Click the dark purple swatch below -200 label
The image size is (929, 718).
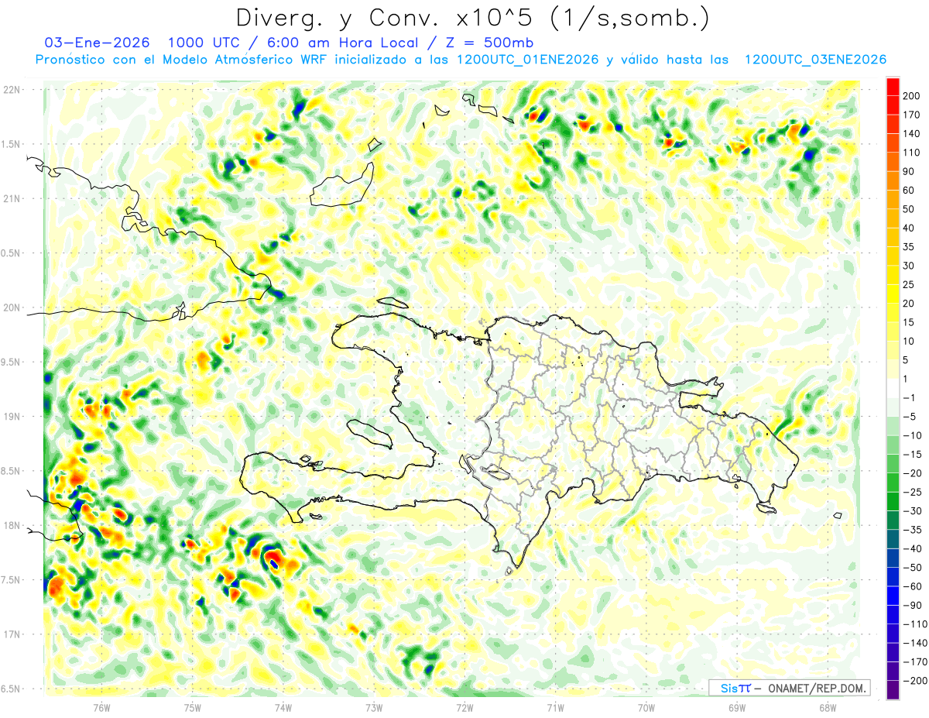click(893, 690)
